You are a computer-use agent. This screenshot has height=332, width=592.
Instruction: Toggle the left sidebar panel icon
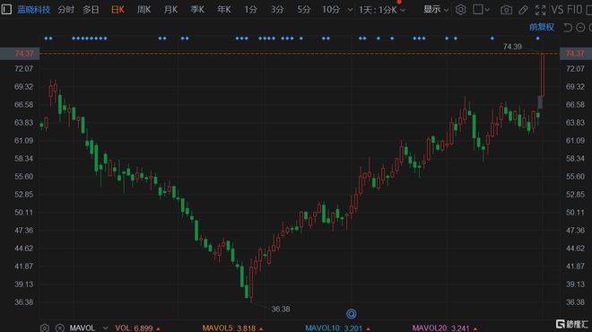[6, 10]
